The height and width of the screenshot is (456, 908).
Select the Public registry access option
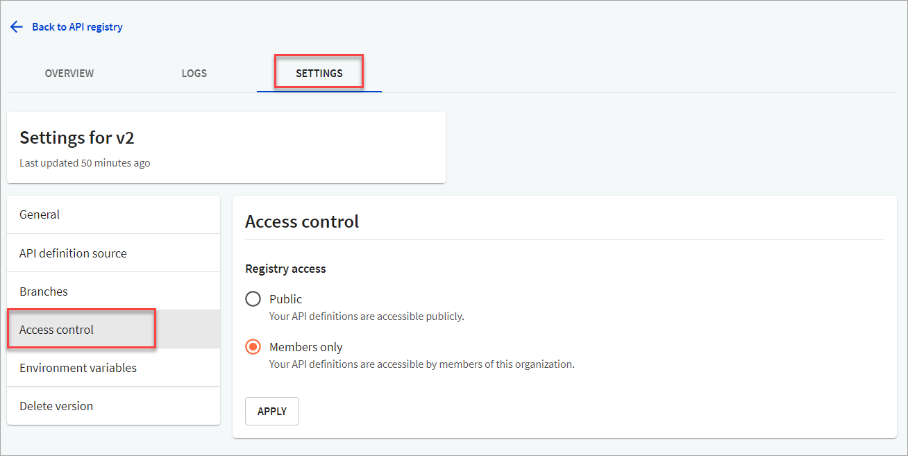[253, 299]
